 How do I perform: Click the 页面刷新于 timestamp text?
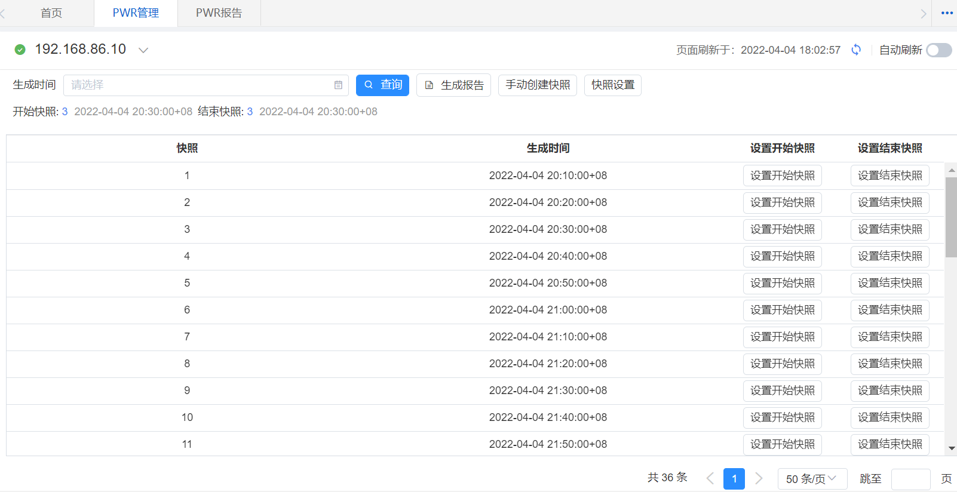pos(758,50)
